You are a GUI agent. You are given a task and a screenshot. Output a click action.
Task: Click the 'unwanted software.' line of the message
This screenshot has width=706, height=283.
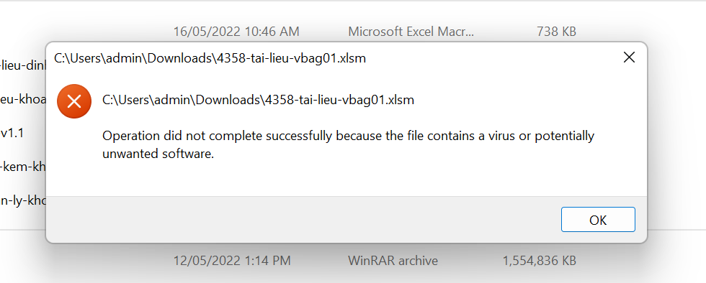pos(158,154)
